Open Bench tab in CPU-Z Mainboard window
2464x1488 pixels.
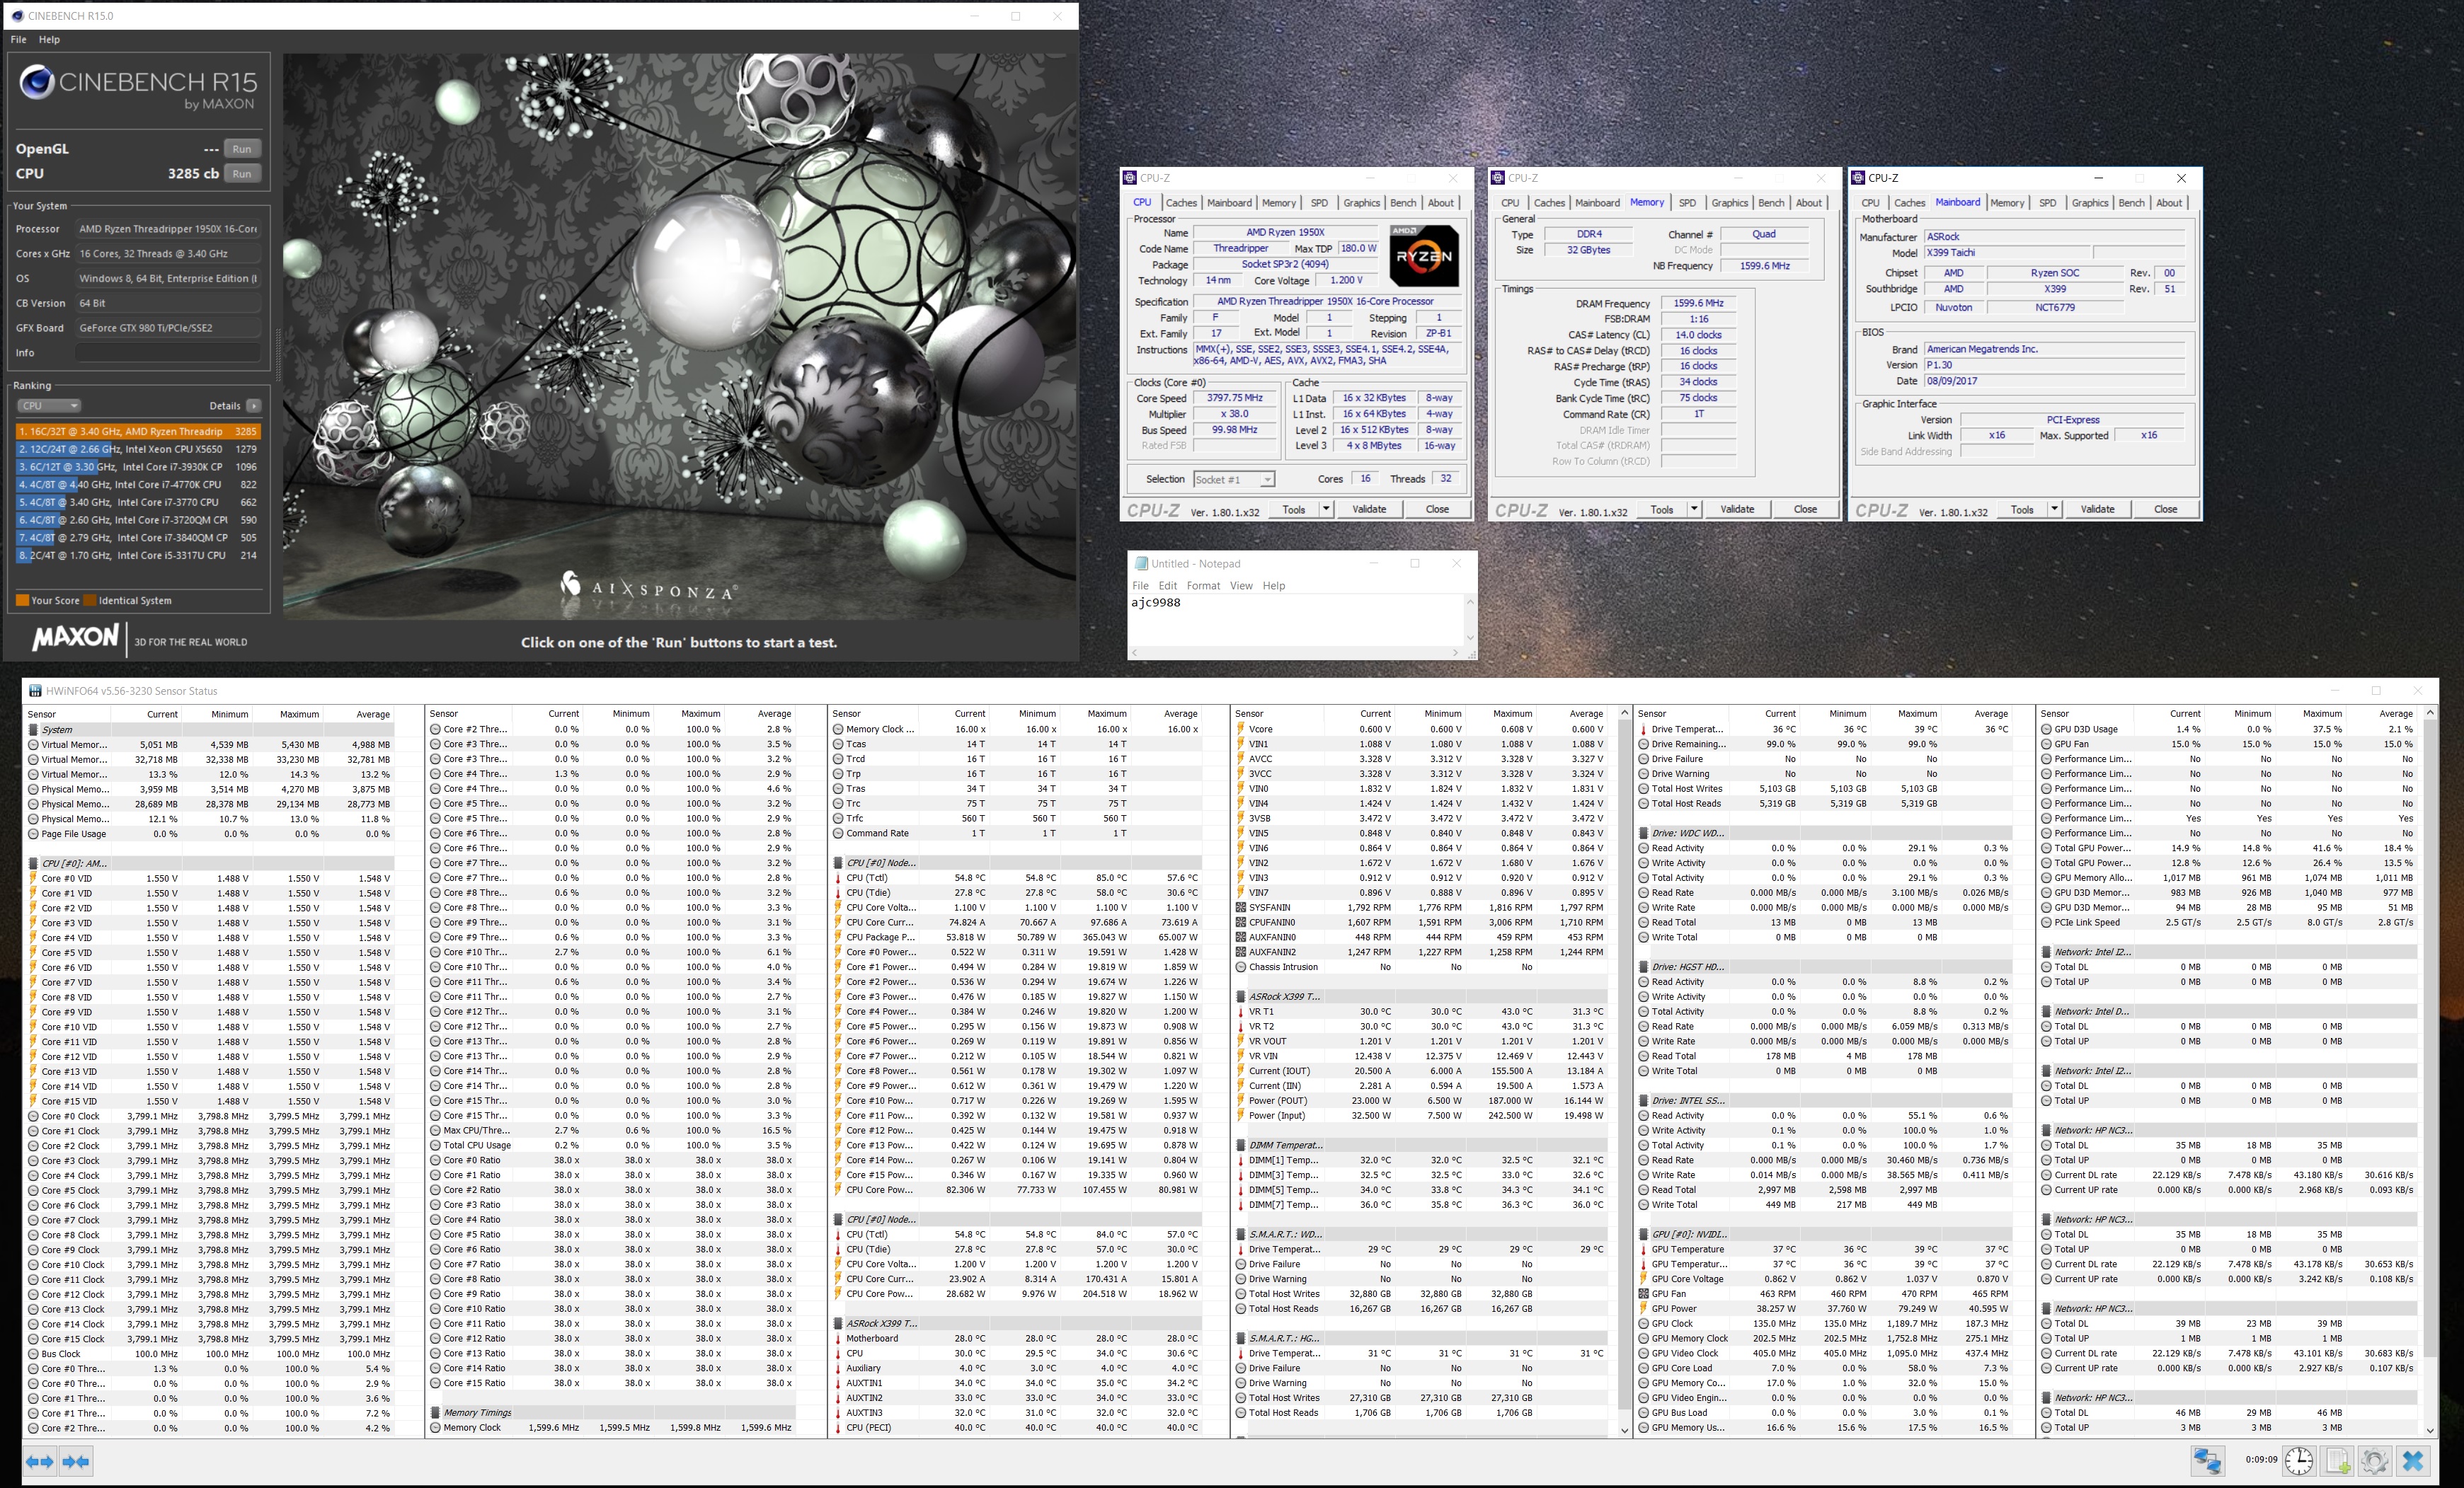2131,203
